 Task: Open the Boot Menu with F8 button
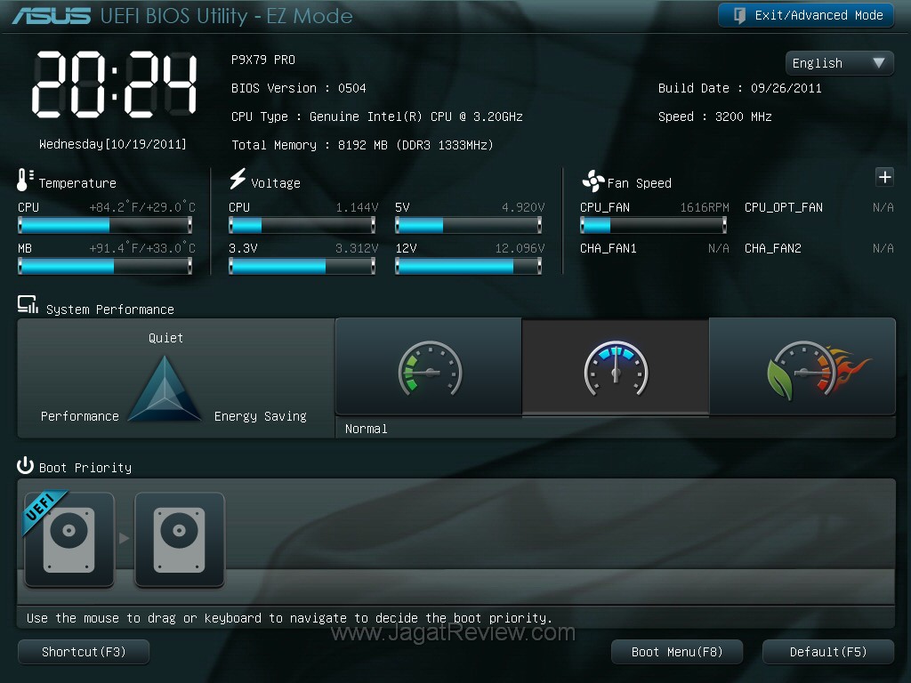(676, 651)
